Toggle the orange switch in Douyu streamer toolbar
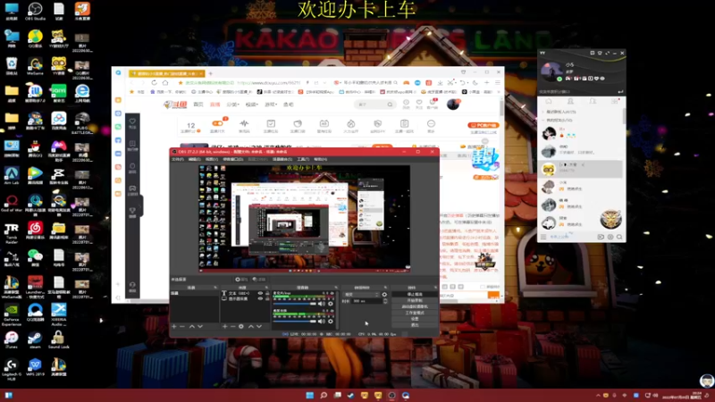715x402 pixels. click(x=217, y=123)
